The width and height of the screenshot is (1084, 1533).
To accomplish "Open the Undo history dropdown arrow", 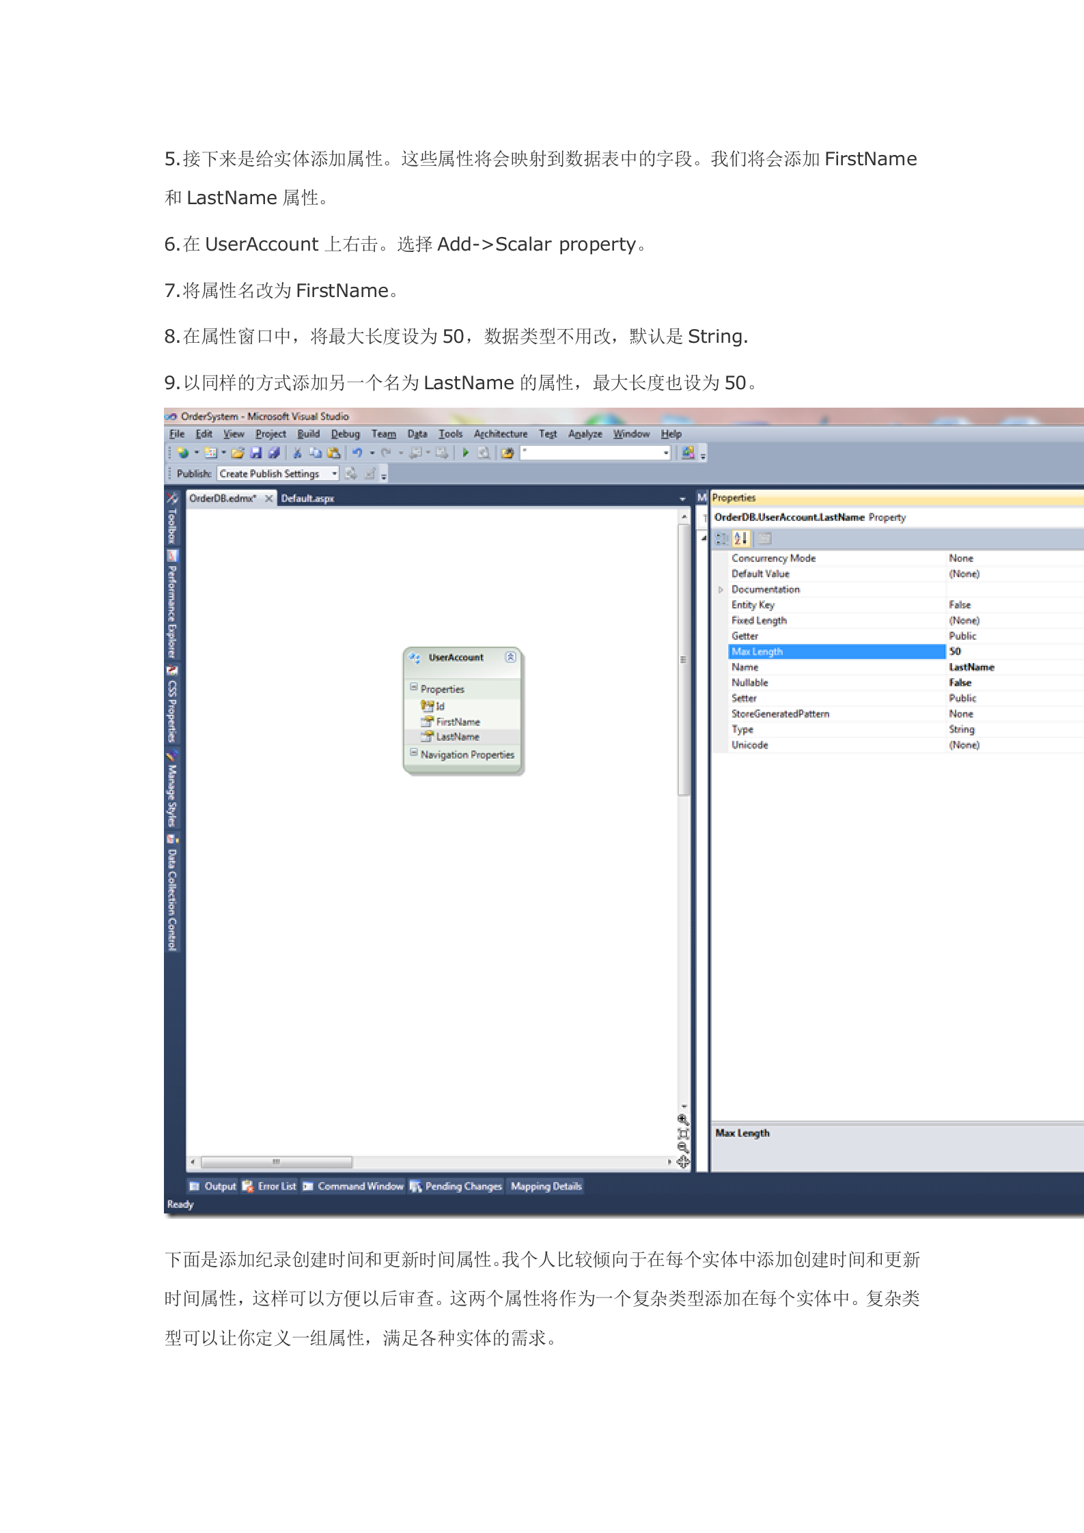I will point(372,453).
